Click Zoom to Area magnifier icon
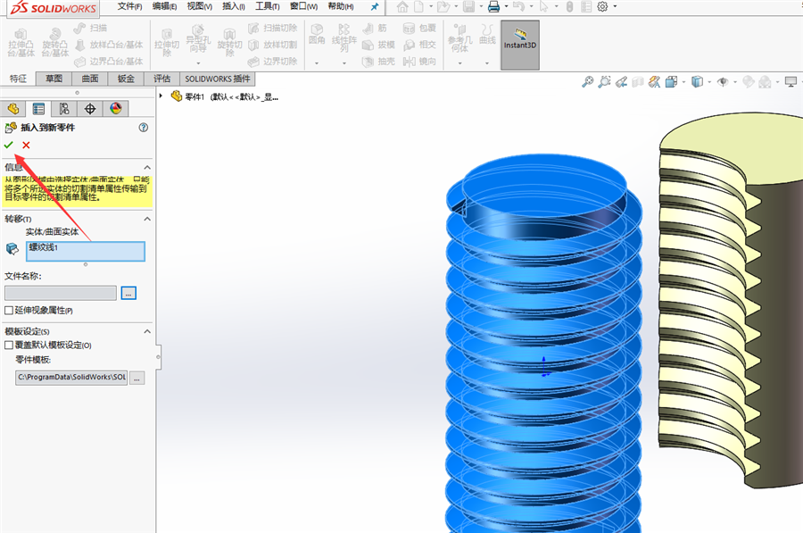 604,81
